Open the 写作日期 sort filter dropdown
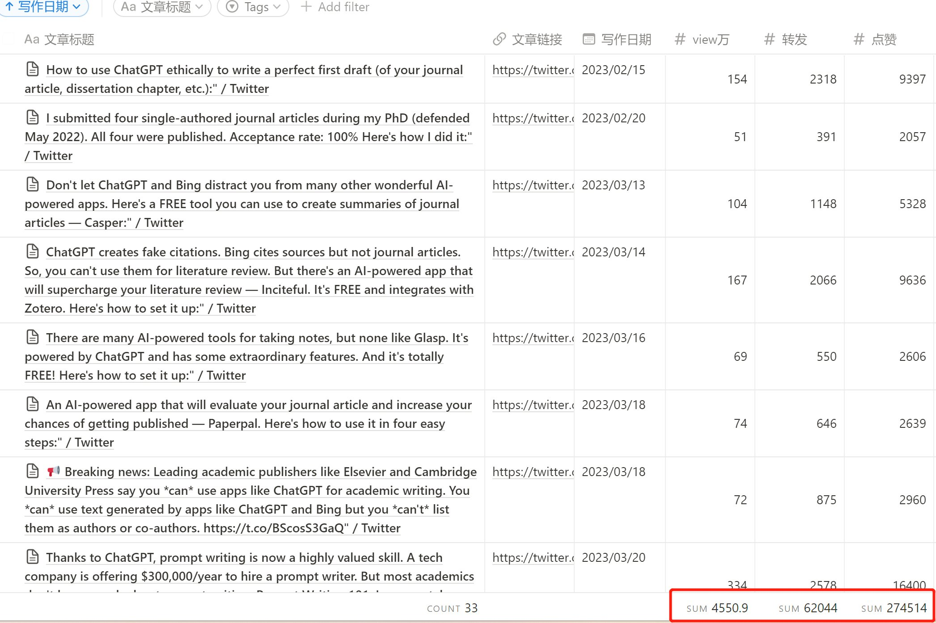Screen dimensions: 936x623 pyautogui.click(x=43, y=7)
